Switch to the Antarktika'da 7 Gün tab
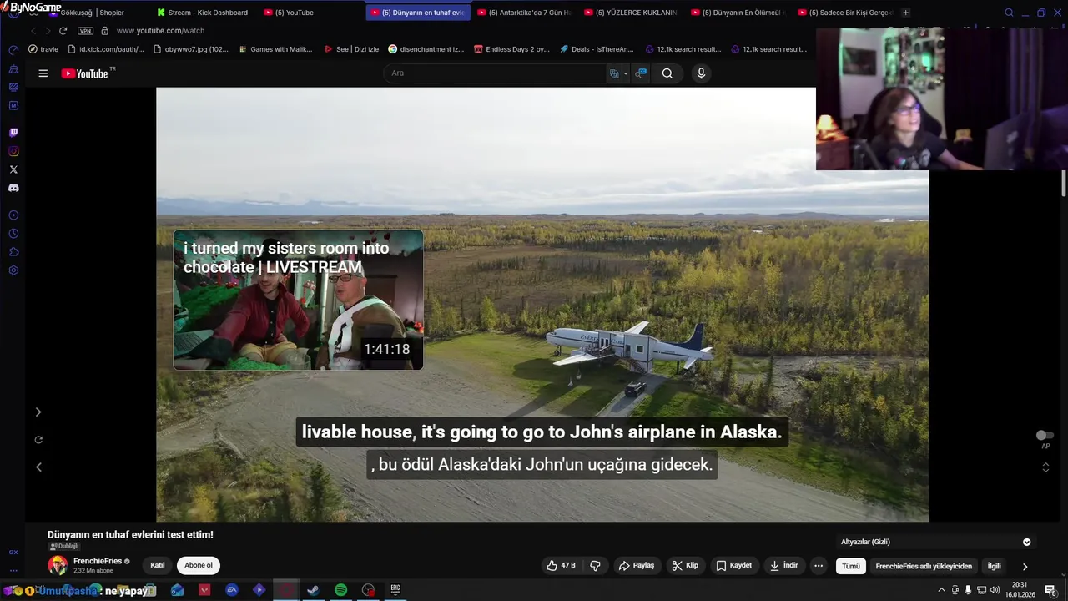Viewport: 1068px width, 601px height. (524, 13)
